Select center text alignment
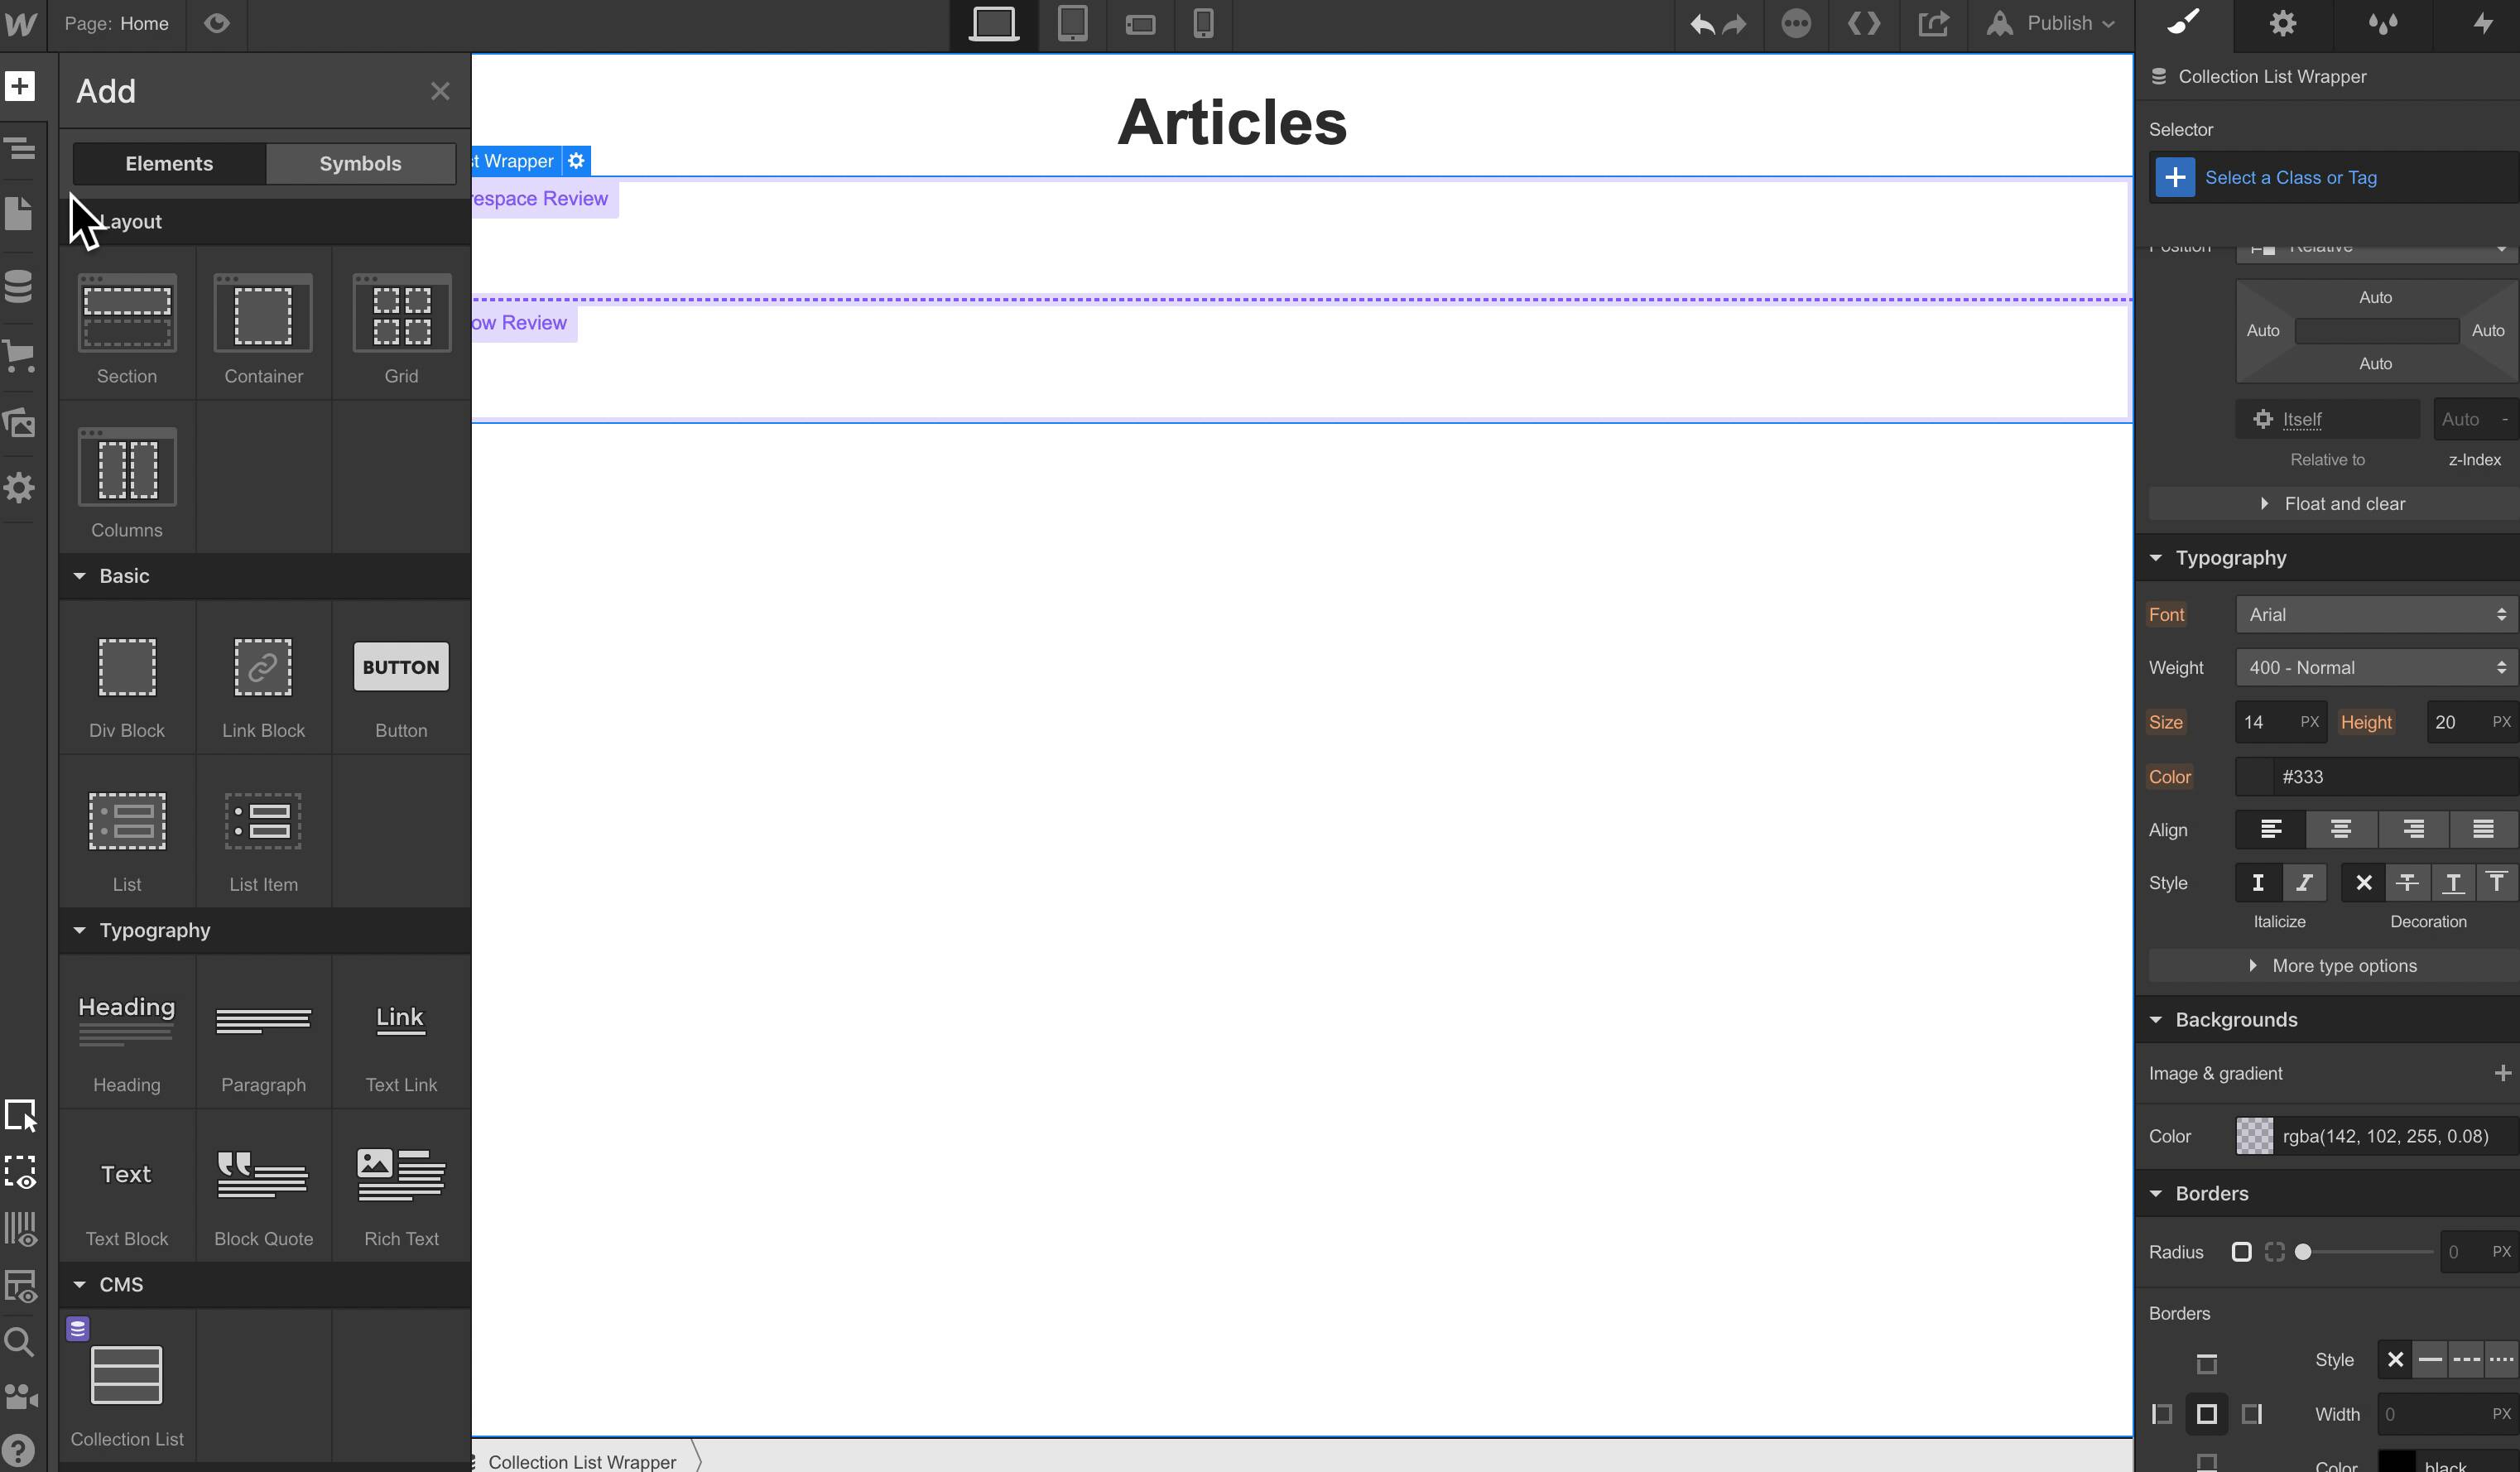The width and height of the screenshot is (2520, 1472). click(x=2340, y=829)
